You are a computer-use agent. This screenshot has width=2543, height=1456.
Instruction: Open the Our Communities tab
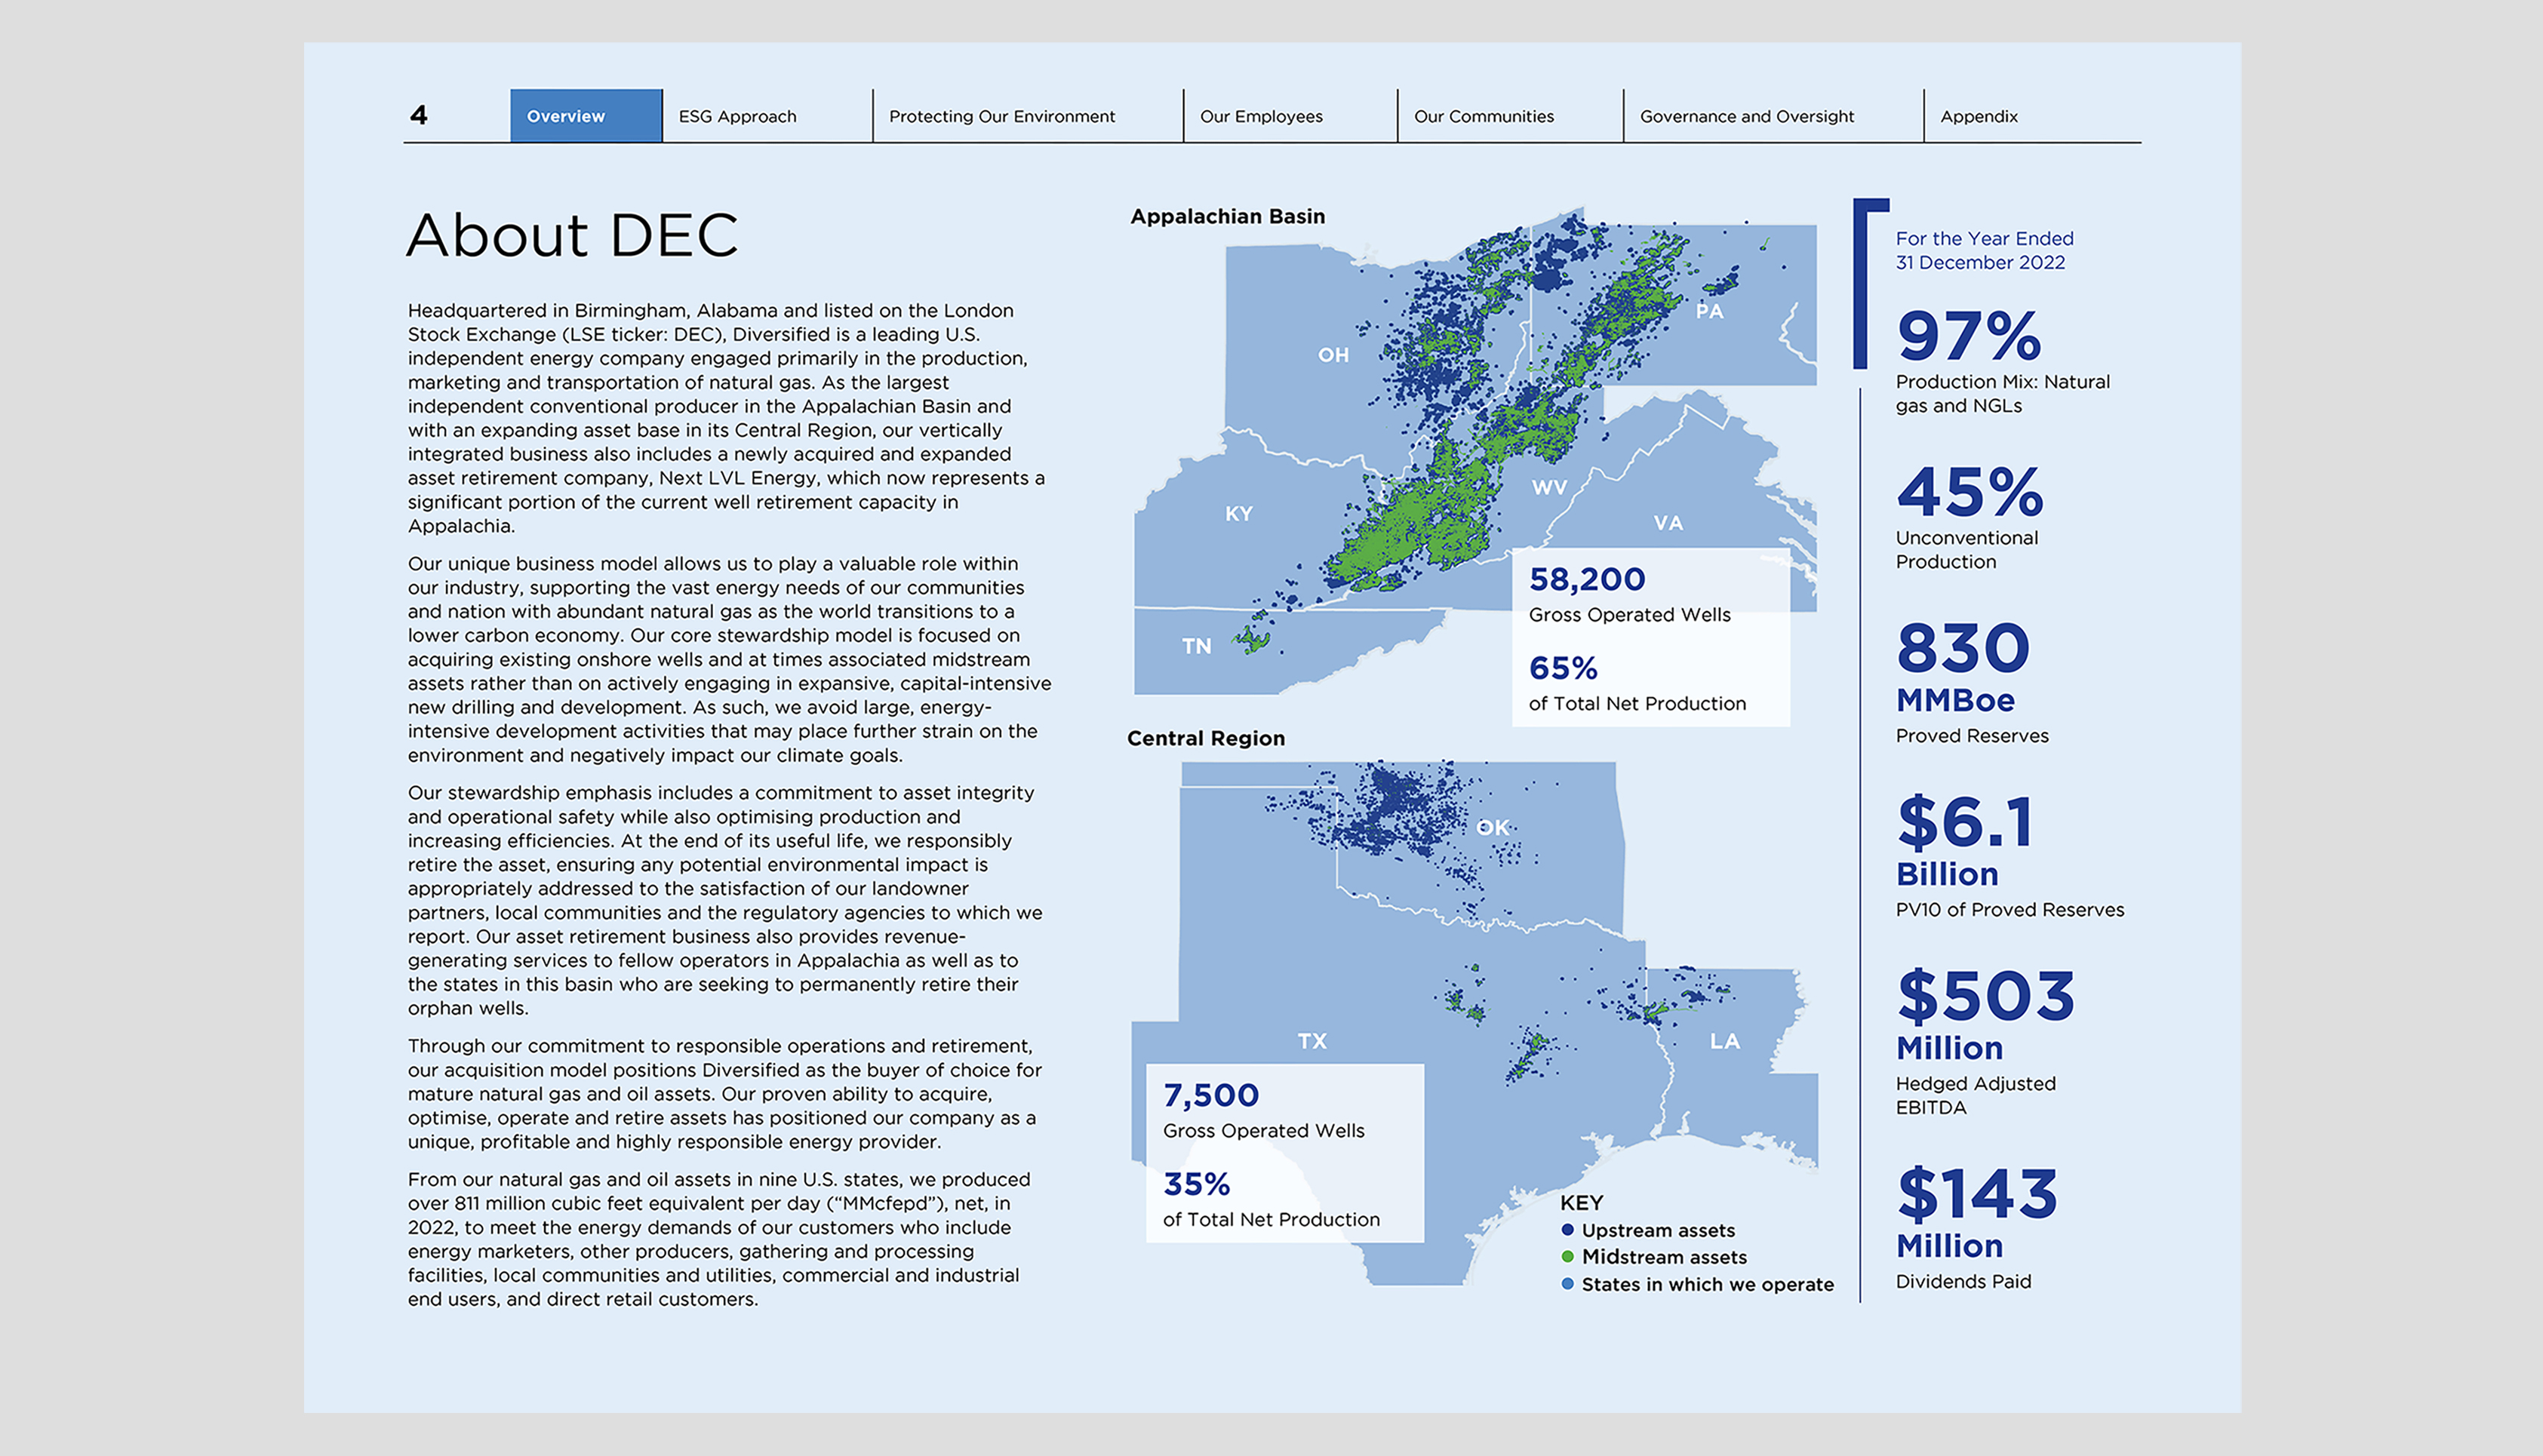(x=1484, y=117)
